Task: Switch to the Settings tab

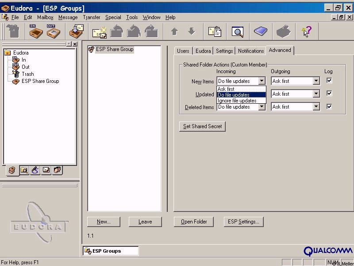Action: 224,51
